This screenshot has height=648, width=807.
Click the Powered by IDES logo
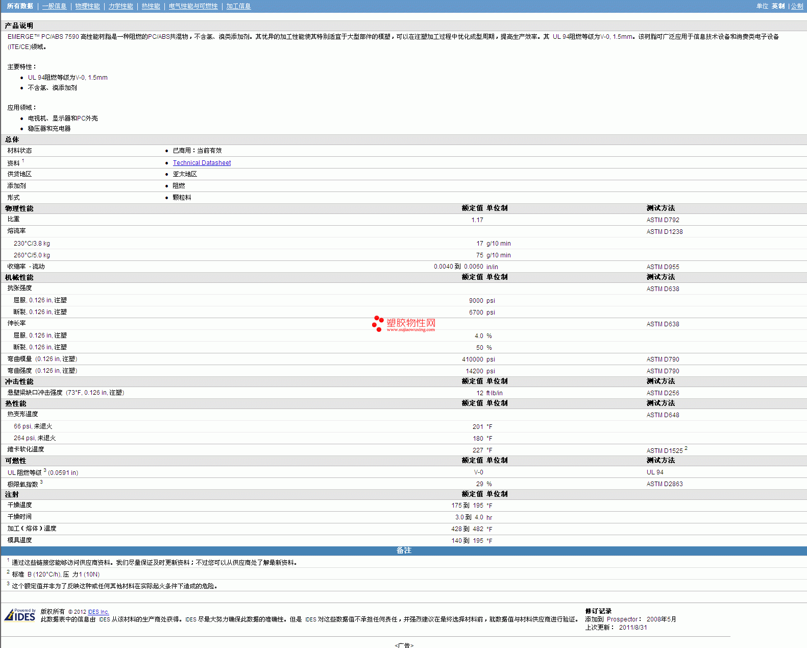[20, 615]
